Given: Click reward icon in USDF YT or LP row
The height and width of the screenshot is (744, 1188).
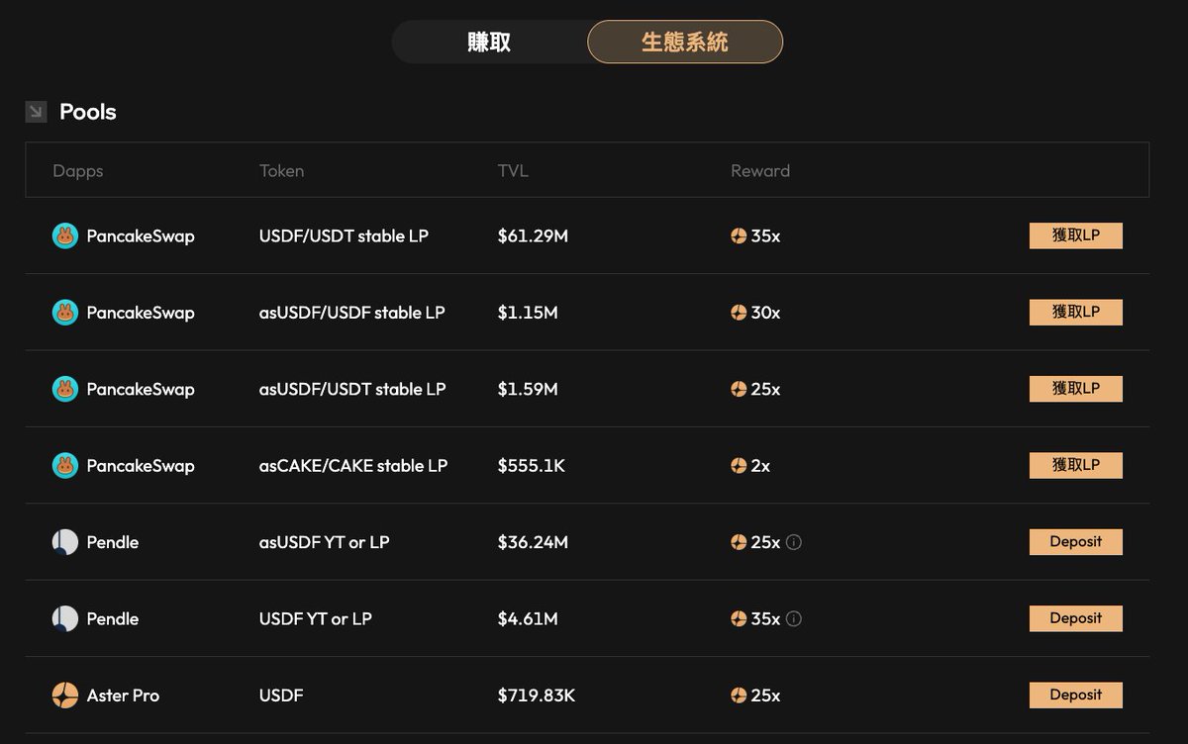Looking at the screenshot, I should [739, 619].
